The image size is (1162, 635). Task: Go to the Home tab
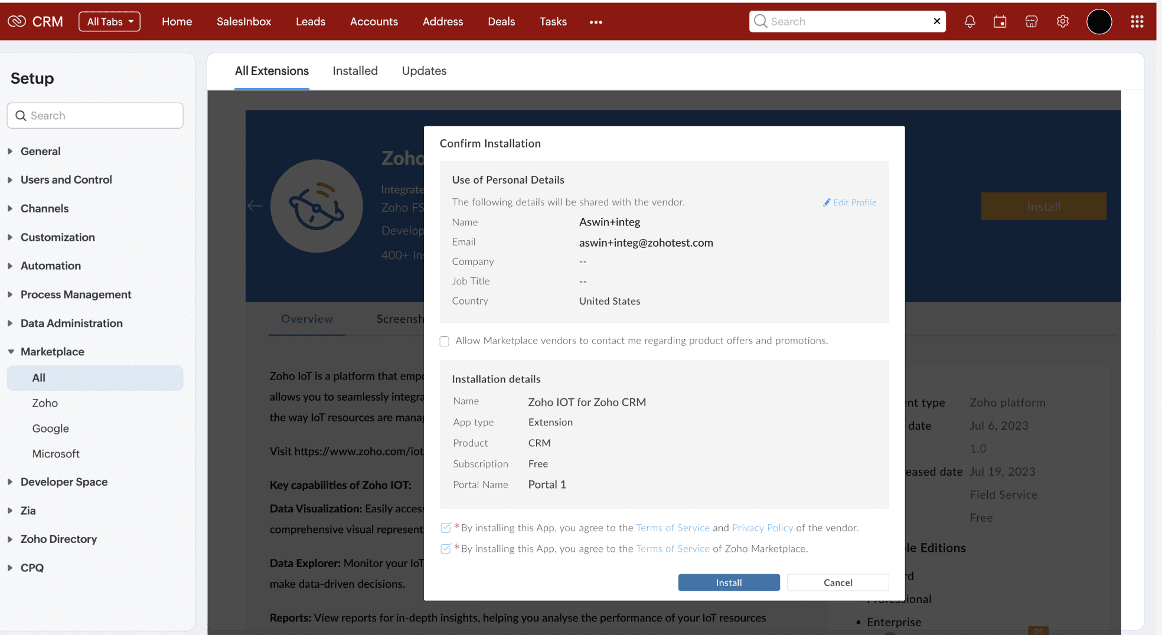click(x=177, y=22)
